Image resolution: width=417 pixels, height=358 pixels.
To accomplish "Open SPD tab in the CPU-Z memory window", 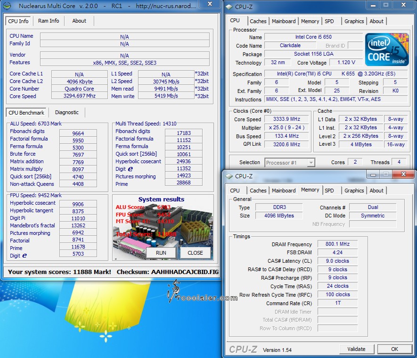I will point(329,191).
